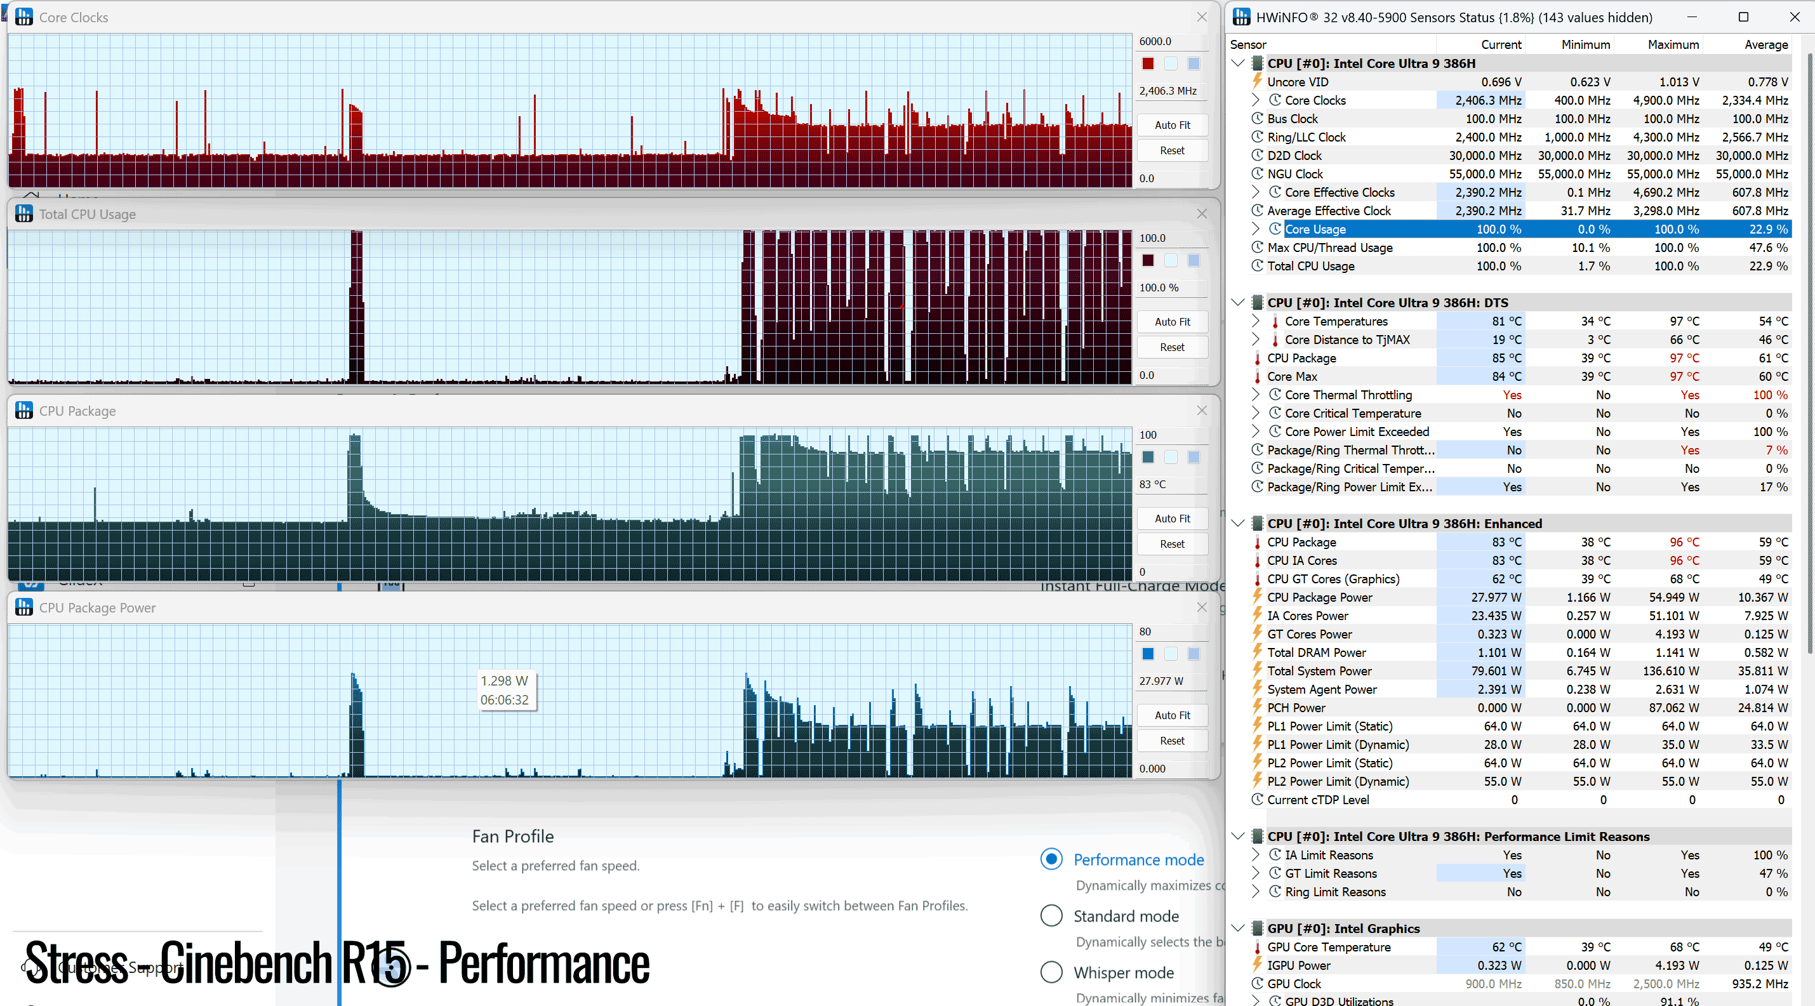This screenshot has width=1815, height=1006.
Task: Reset the Core Clocks graph
Action: point(1173,150)
